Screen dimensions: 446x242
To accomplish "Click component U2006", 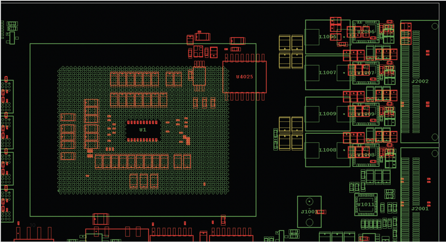I will click(x=365, y=31).
